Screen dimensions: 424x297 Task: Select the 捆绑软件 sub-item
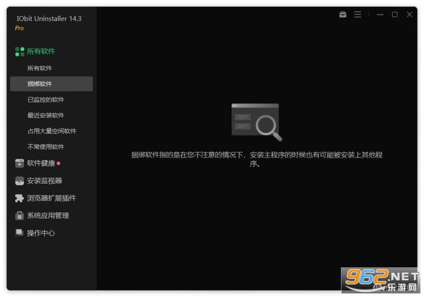point(52,84)
